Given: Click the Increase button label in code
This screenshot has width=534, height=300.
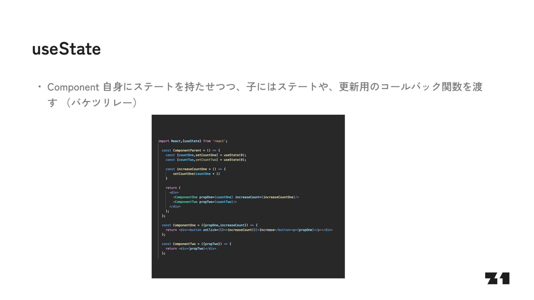Looking at the screenshot, I should [267, 230].
